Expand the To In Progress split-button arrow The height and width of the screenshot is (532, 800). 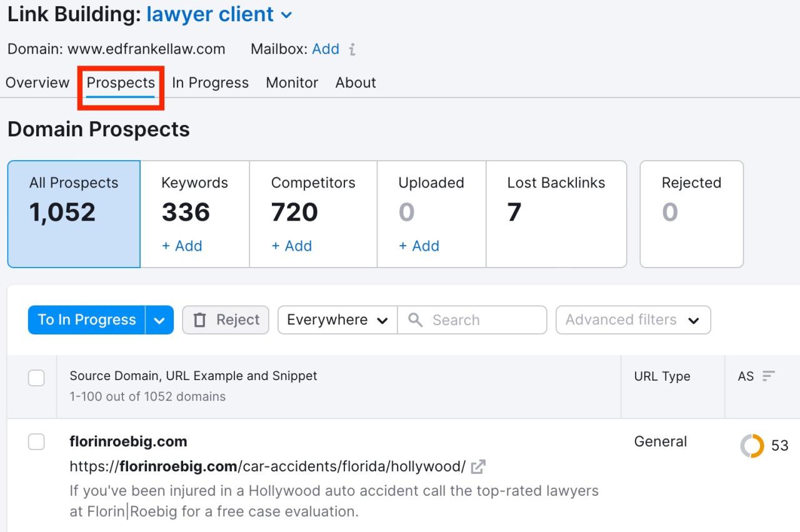(160, 319)
